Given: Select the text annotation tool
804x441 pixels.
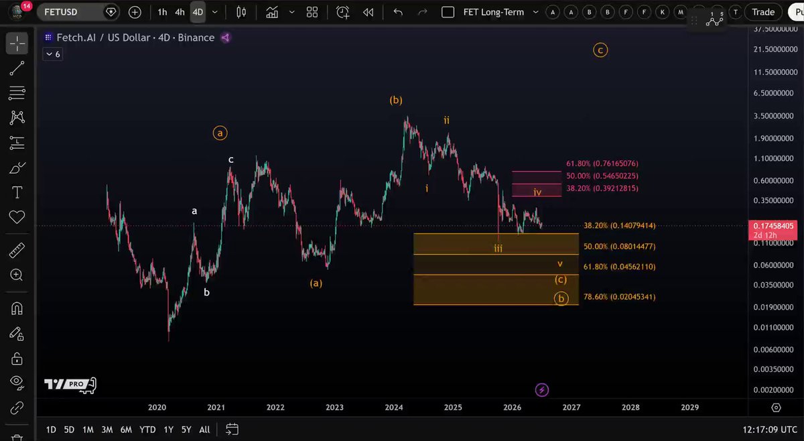Looking at the screenshot, I should click(x=17, y=192).
